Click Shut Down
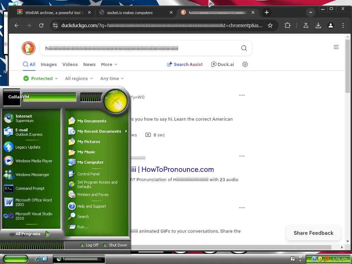The height and width of the screenshot is (264, 352). tap(115, 245)
